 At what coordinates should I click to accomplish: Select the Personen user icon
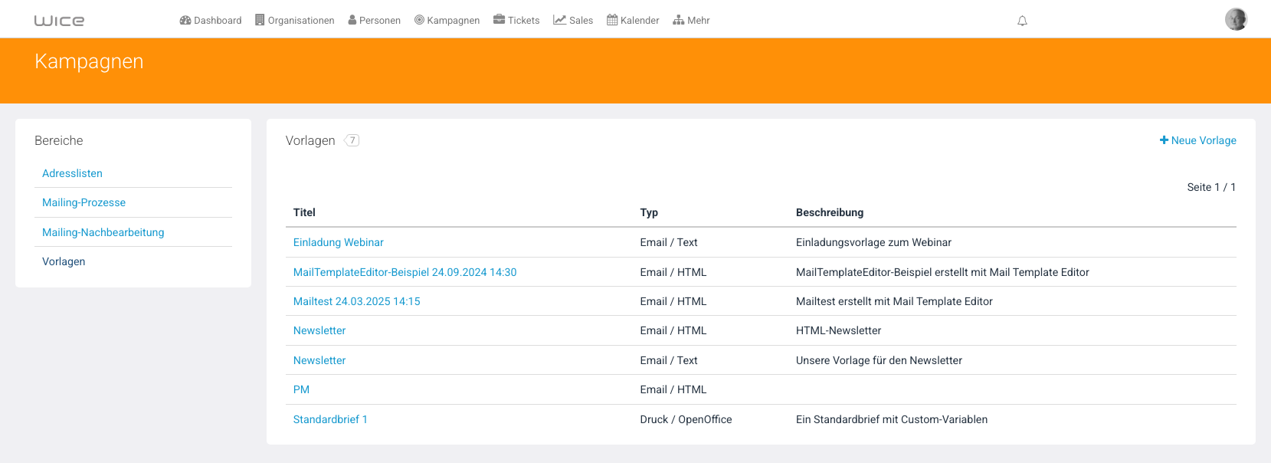coord(352,20)
